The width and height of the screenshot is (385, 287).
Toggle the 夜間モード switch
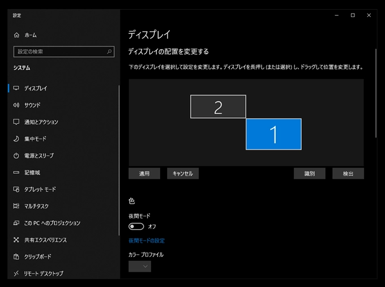pos(136,226)
